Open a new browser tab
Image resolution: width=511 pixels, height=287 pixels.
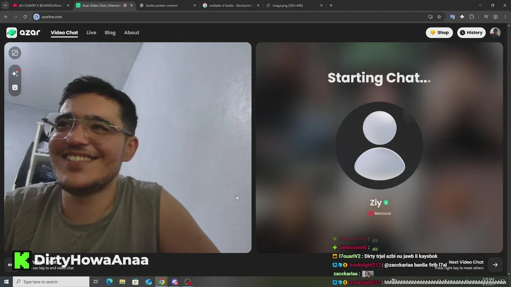331,6
